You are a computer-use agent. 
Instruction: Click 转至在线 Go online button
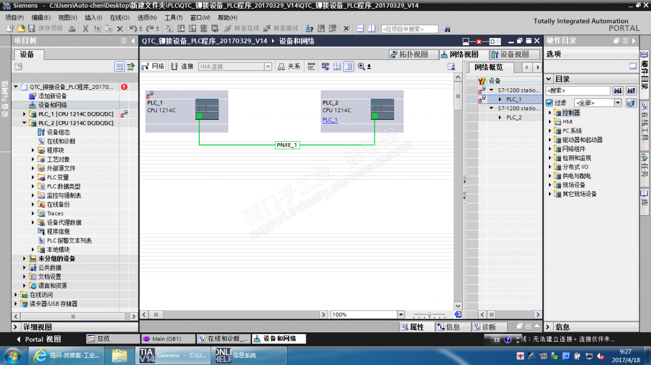[242, 29]
